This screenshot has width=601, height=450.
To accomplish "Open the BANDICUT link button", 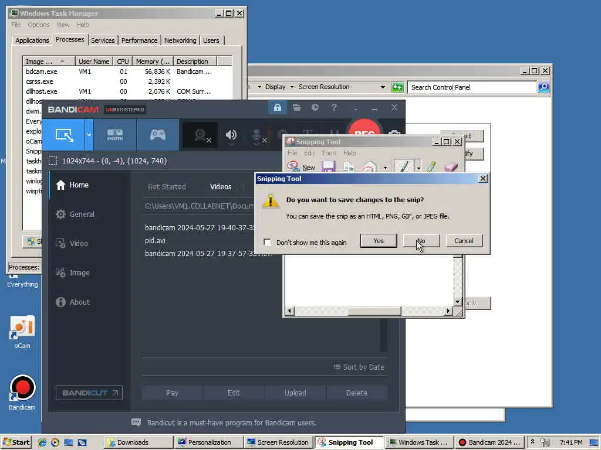I will coord(89,393).
